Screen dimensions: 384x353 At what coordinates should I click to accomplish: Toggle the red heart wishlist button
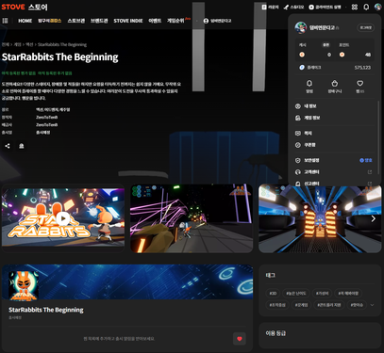[240, 339]
